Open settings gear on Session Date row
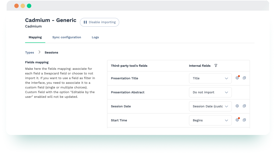 click(x=237, y=106)
